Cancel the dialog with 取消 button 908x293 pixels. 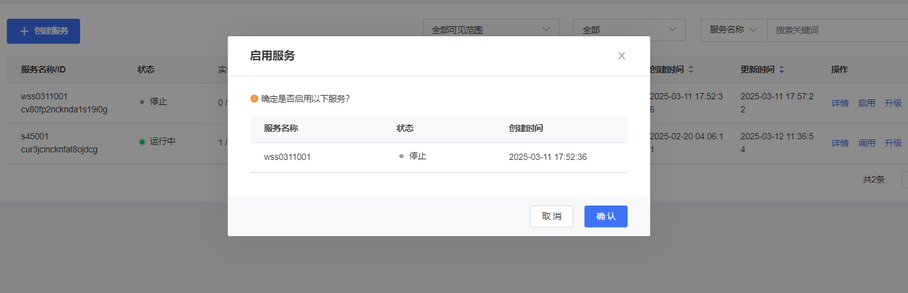coord(551,216)
